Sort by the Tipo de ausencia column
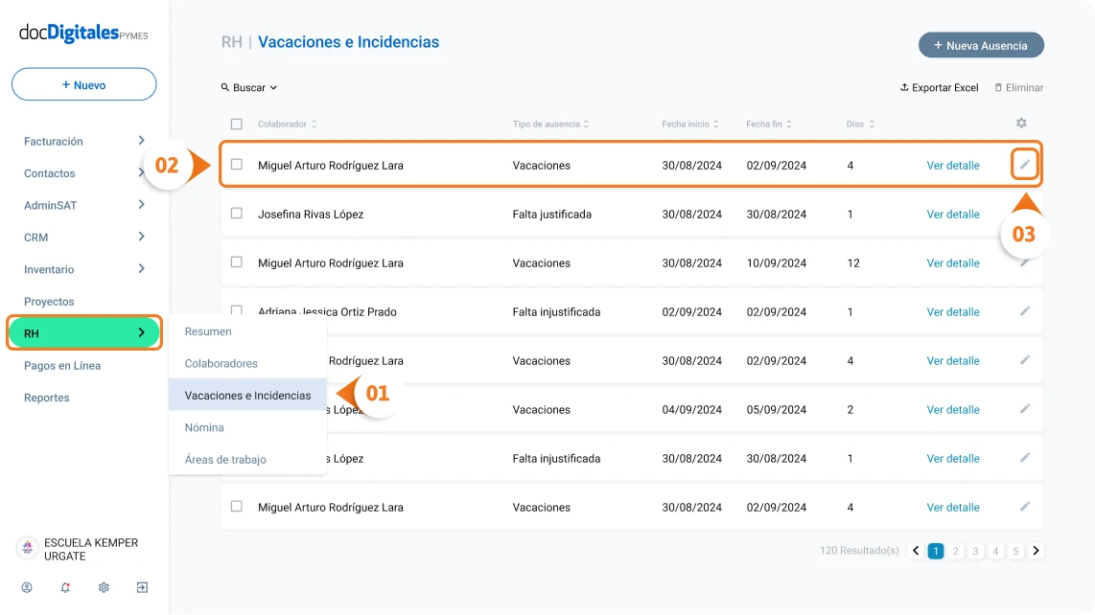 pos(550,124)
